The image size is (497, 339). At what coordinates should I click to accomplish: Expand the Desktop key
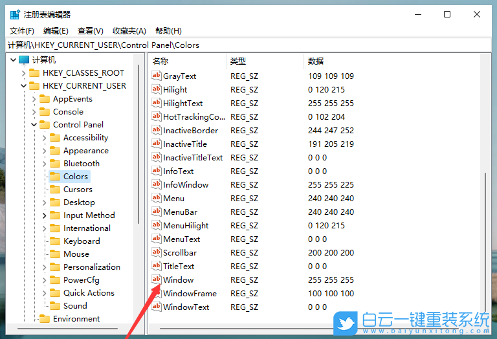click(x=44, y=202)
